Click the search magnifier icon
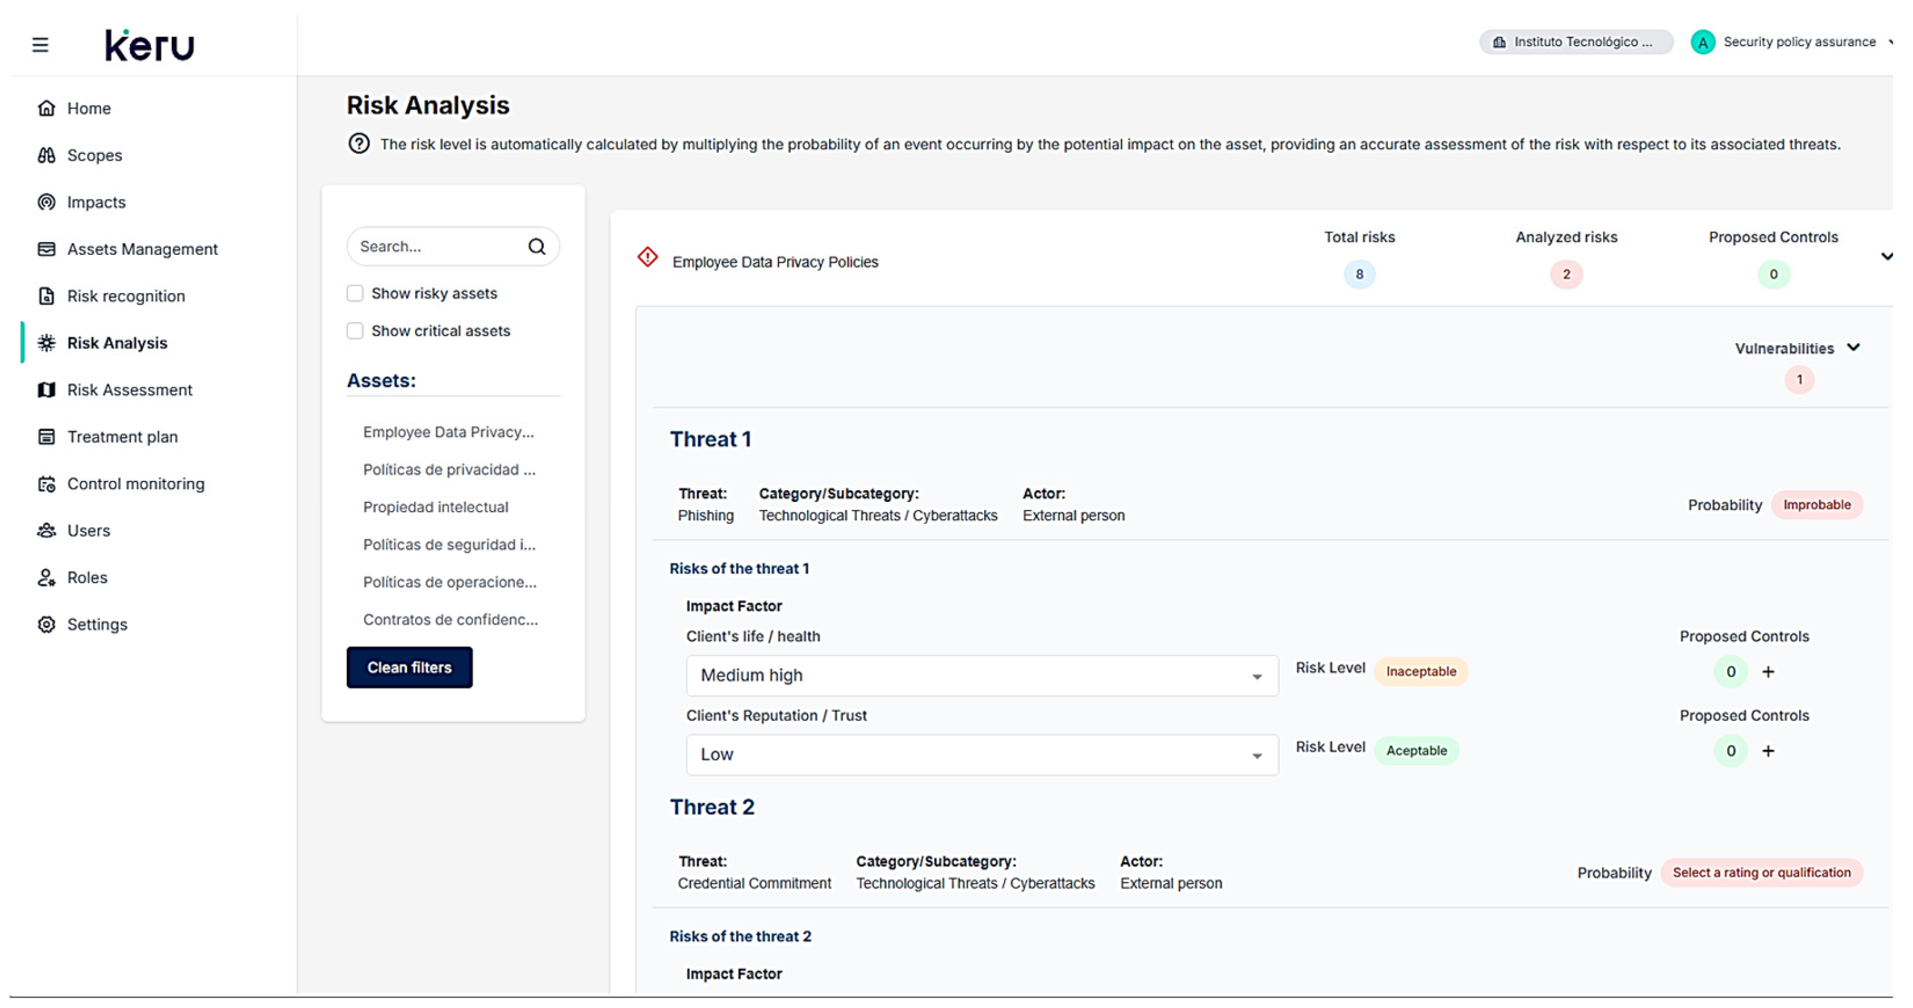Viewport: 1913px width, 1008px height. coord(536,246)
